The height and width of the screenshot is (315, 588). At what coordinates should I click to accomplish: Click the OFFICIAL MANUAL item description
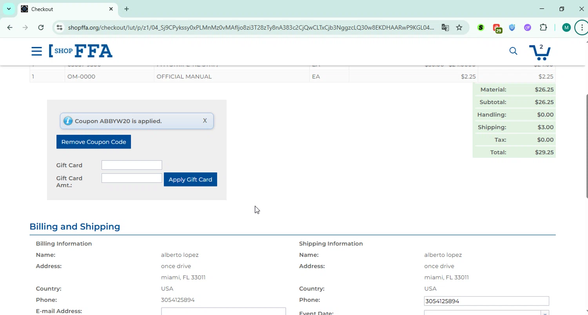tap(184, 76)
